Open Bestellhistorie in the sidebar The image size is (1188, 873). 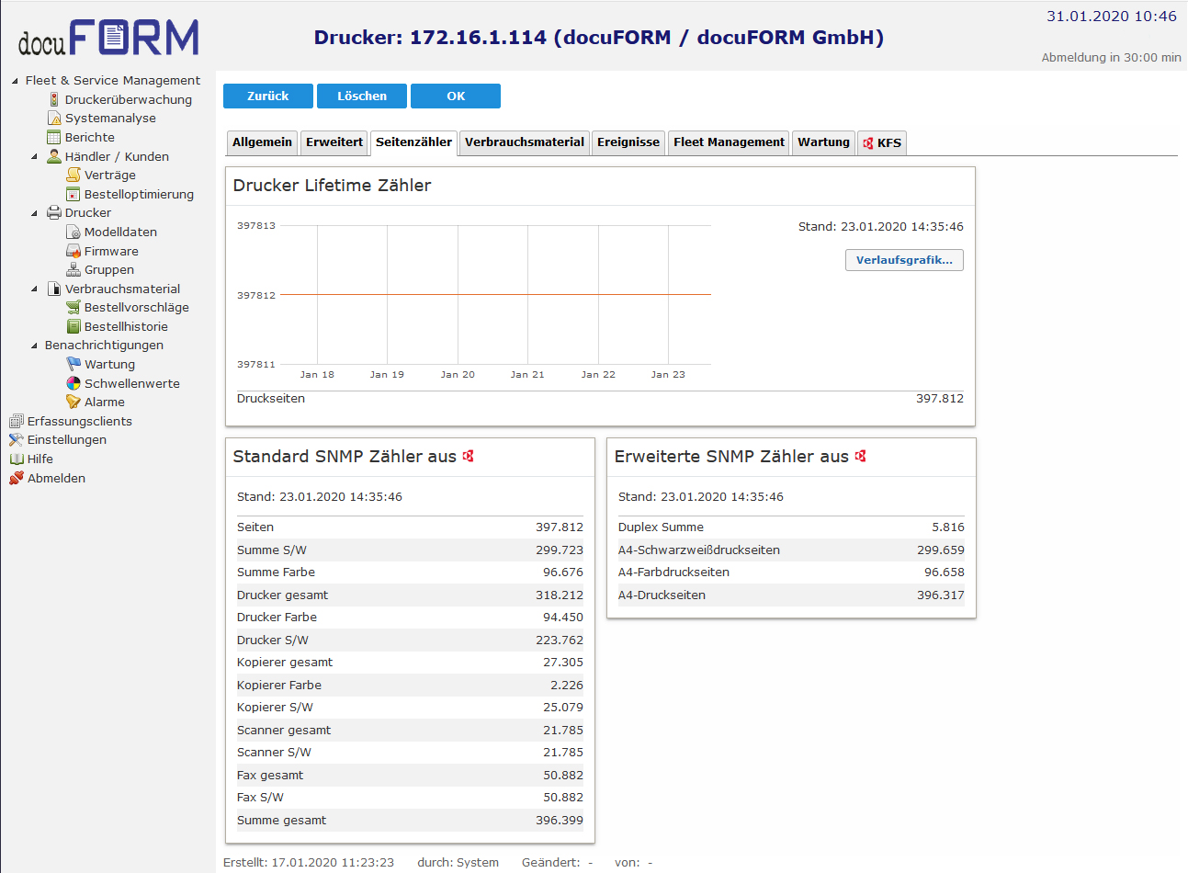pyautogui.click(x=126, y=326)
